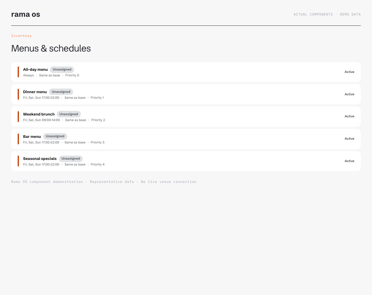
Task: Select the Dinner menu 17:00-22:00 schedule
Action: tap(41, 98)
